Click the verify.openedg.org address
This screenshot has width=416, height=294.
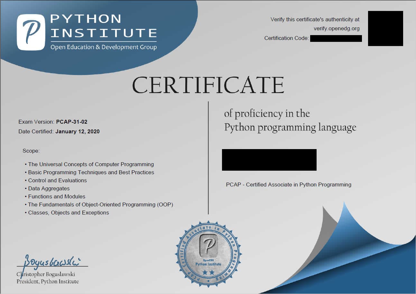pos(337,29)
